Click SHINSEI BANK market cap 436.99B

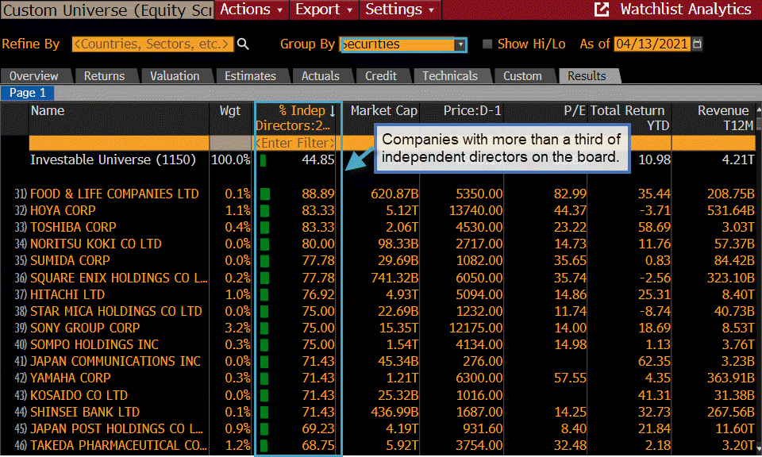coord(394,413)
